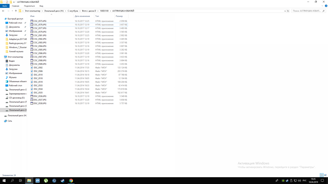Click 'Локальный диск (H:)' in address breadcrumb
This screenshot has height=184, width=328.
(54, 11)
